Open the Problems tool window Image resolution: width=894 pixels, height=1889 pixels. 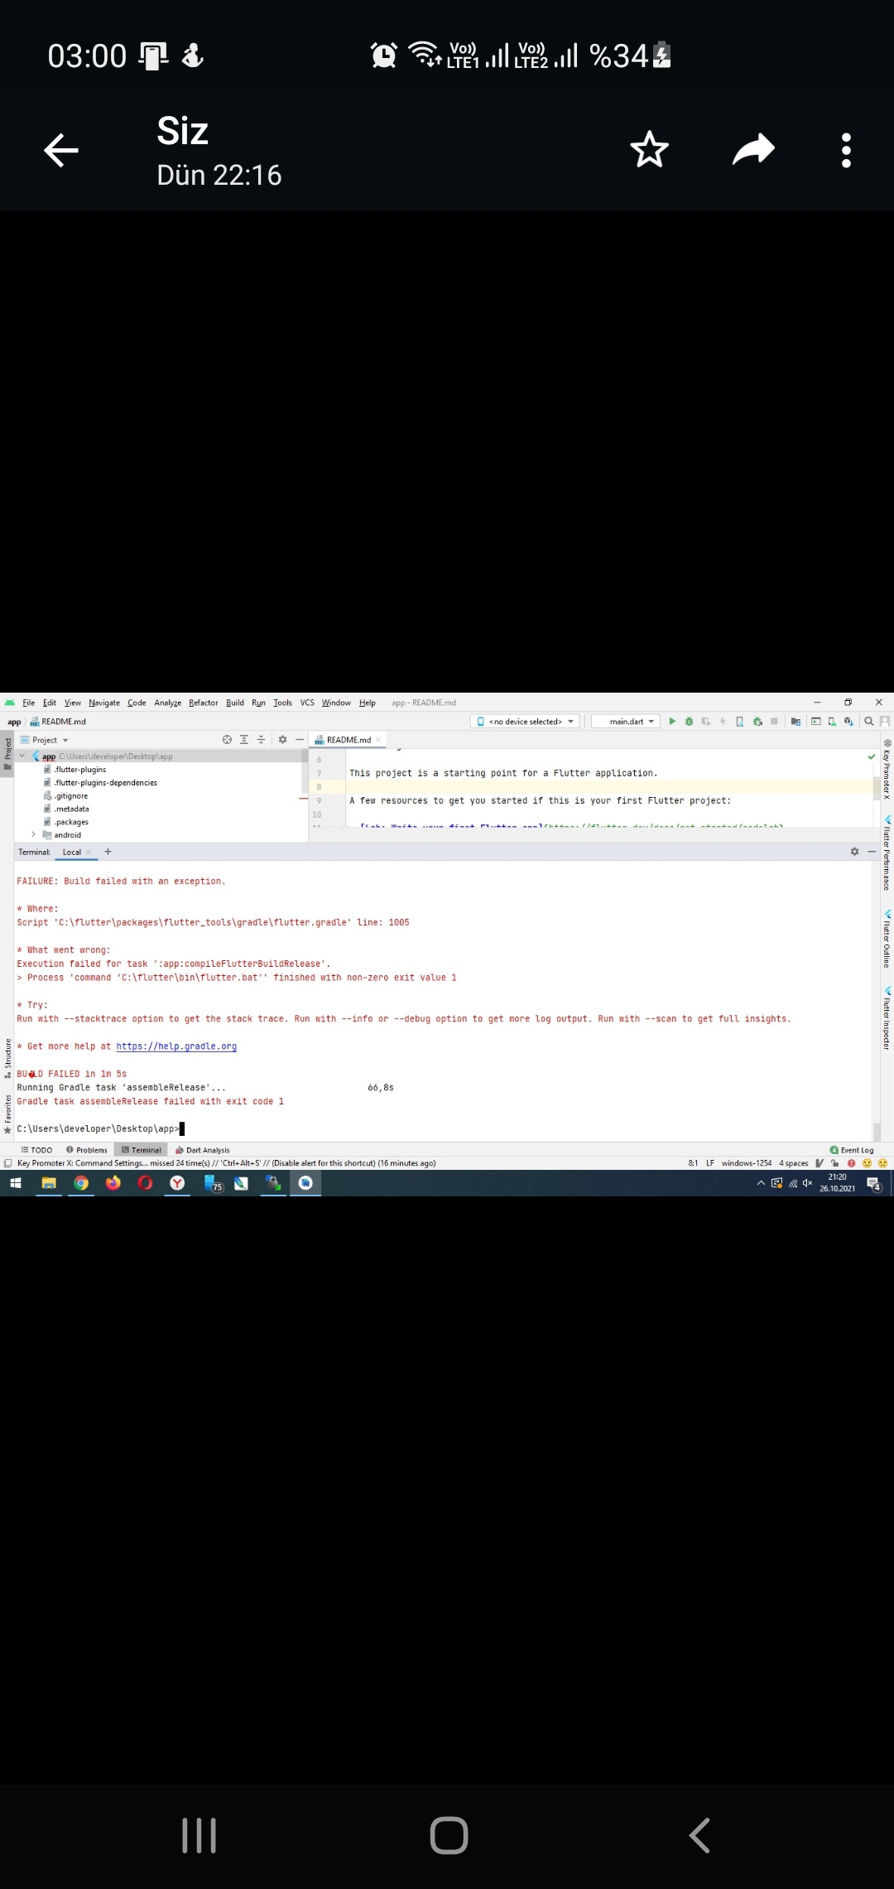tap(87, 1150)
